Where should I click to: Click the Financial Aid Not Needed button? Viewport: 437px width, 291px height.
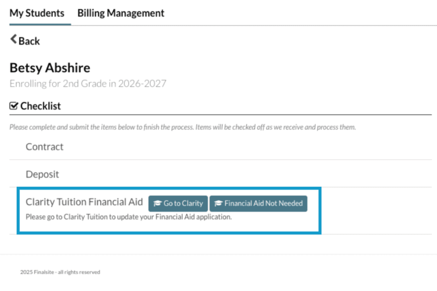pyautogui.click(x=258, y=204)
